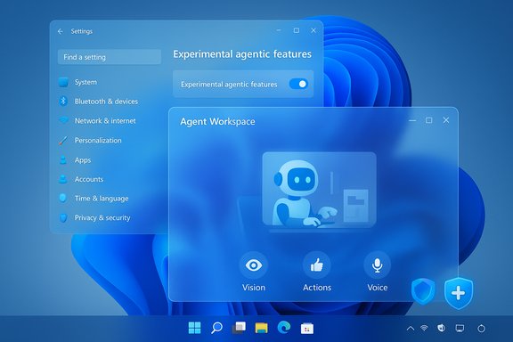The height and width of the screenshot is (342, 513).
Task: Close the Agent Workspace window
Action: [x=446, y=120]
